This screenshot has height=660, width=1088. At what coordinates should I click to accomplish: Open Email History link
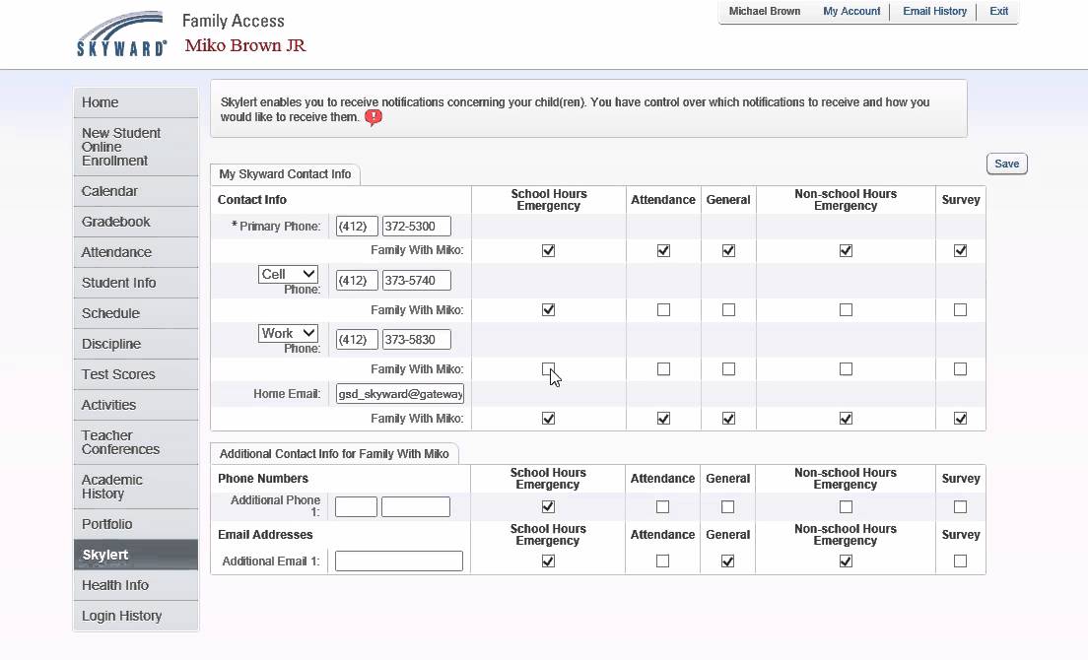click(934, 11)
